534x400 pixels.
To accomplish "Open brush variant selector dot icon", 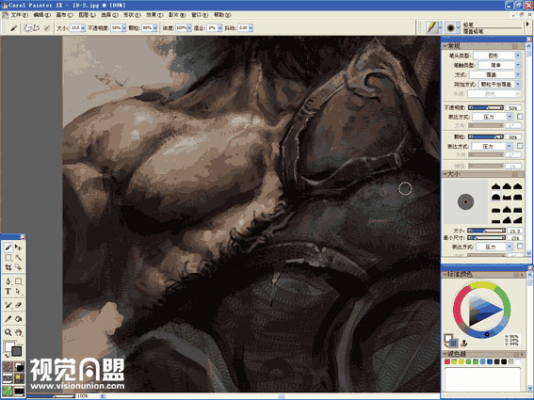I will pyautogui.click(x=451, y=27).
